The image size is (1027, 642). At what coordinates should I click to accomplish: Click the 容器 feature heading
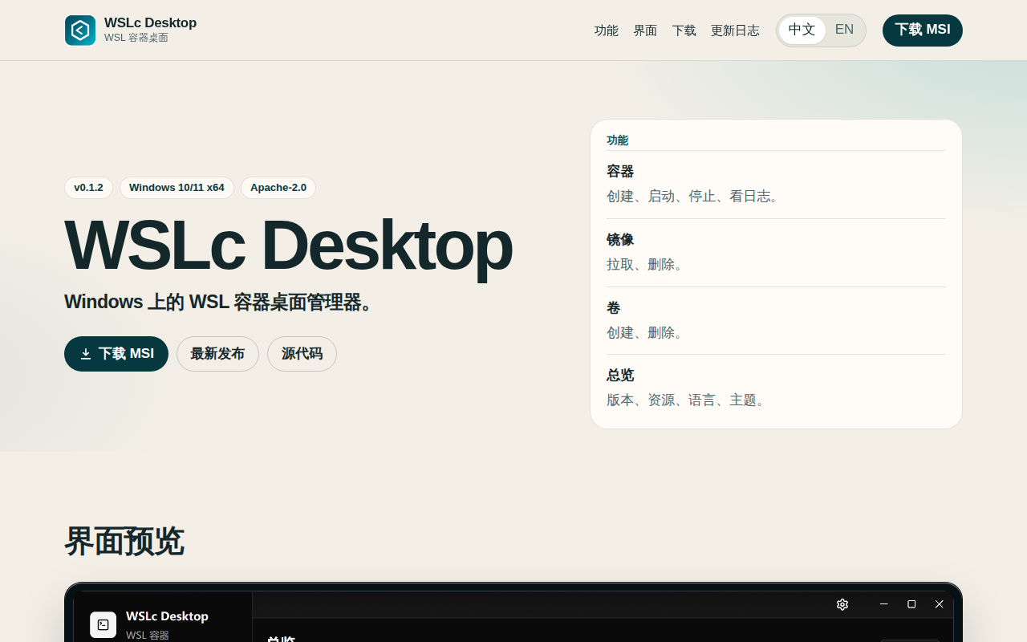(620, 172)
